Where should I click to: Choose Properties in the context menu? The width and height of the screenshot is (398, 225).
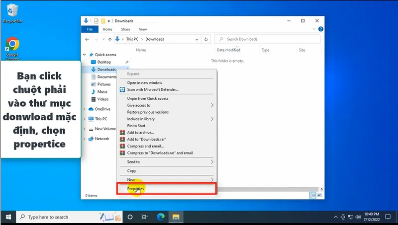167,189
